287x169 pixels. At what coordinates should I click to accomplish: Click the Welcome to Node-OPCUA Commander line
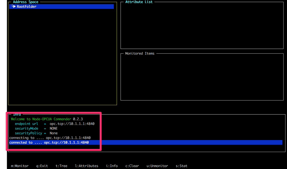(x=47, y=119)
